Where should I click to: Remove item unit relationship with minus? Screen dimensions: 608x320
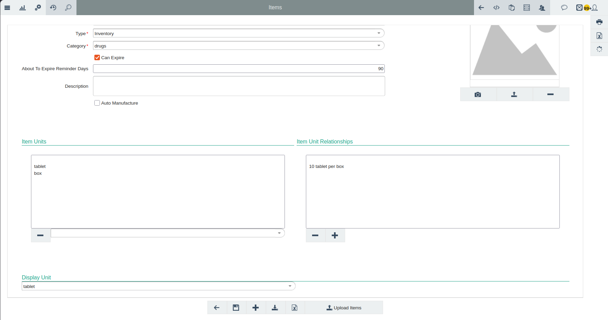click(x=315, y=235)
